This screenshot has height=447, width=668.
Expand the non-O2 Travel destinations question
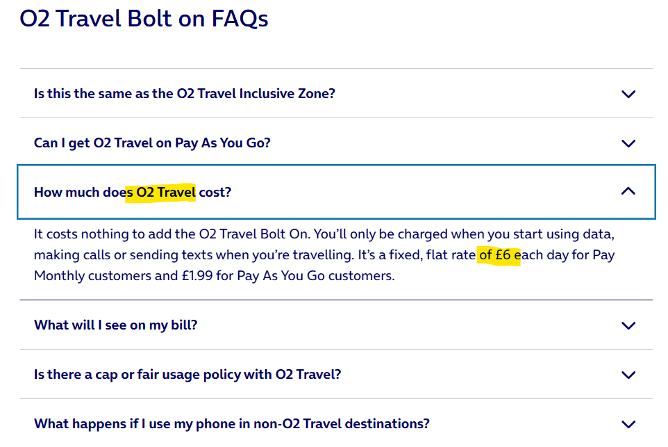(x=628, y=423)
